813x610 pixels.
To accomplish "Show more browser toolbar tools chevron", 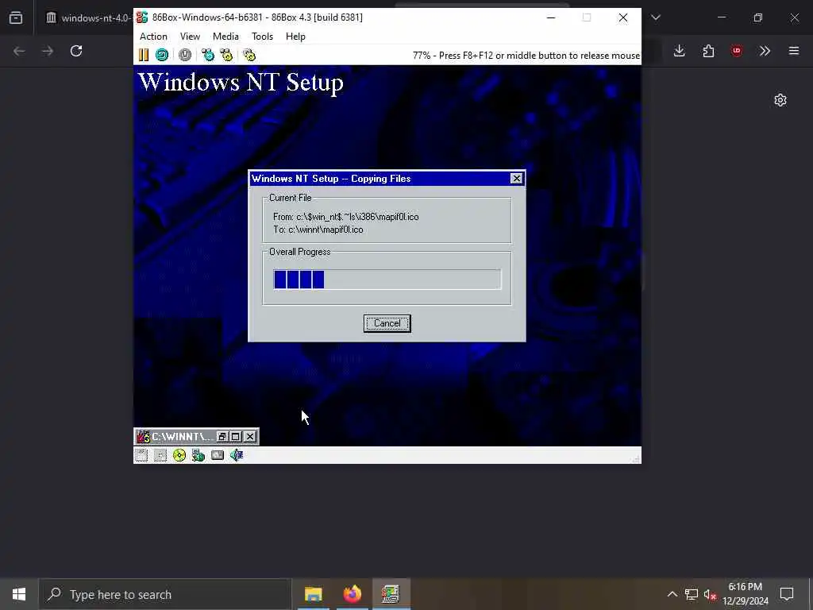I will pyautogui.click(x=765, y=51).
